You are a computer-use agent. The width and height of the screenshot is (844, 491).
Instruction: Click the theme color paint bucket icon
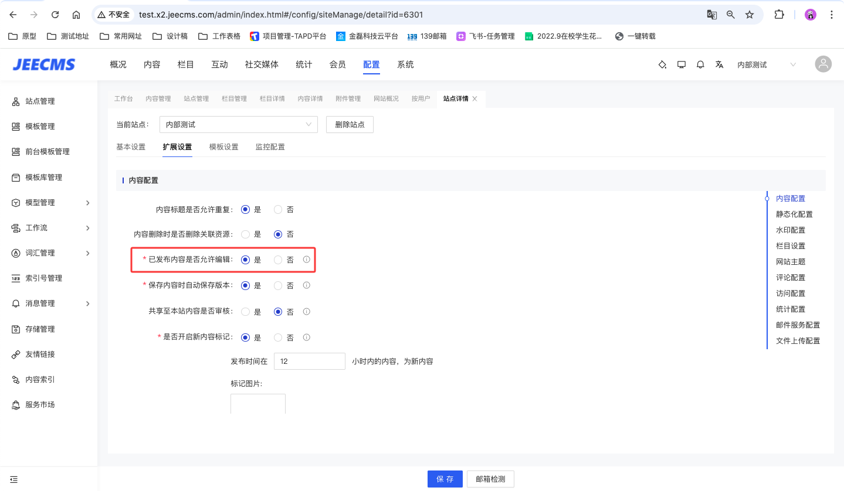[662, 65]
